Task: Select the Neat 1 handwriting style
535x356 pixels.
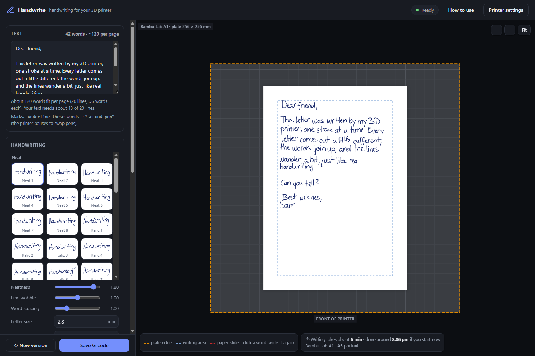Action: pos(27,174)
